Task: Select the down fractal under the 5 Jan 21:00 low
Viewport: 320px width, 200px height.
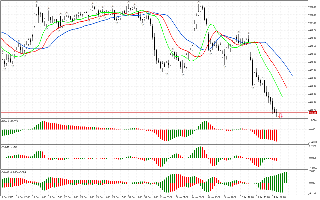Action: coord(183,74)
